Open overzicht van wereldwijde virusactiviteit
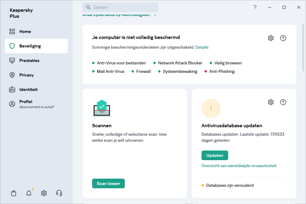The width and height of the screenshot is (306, 204). pos(239,166)
